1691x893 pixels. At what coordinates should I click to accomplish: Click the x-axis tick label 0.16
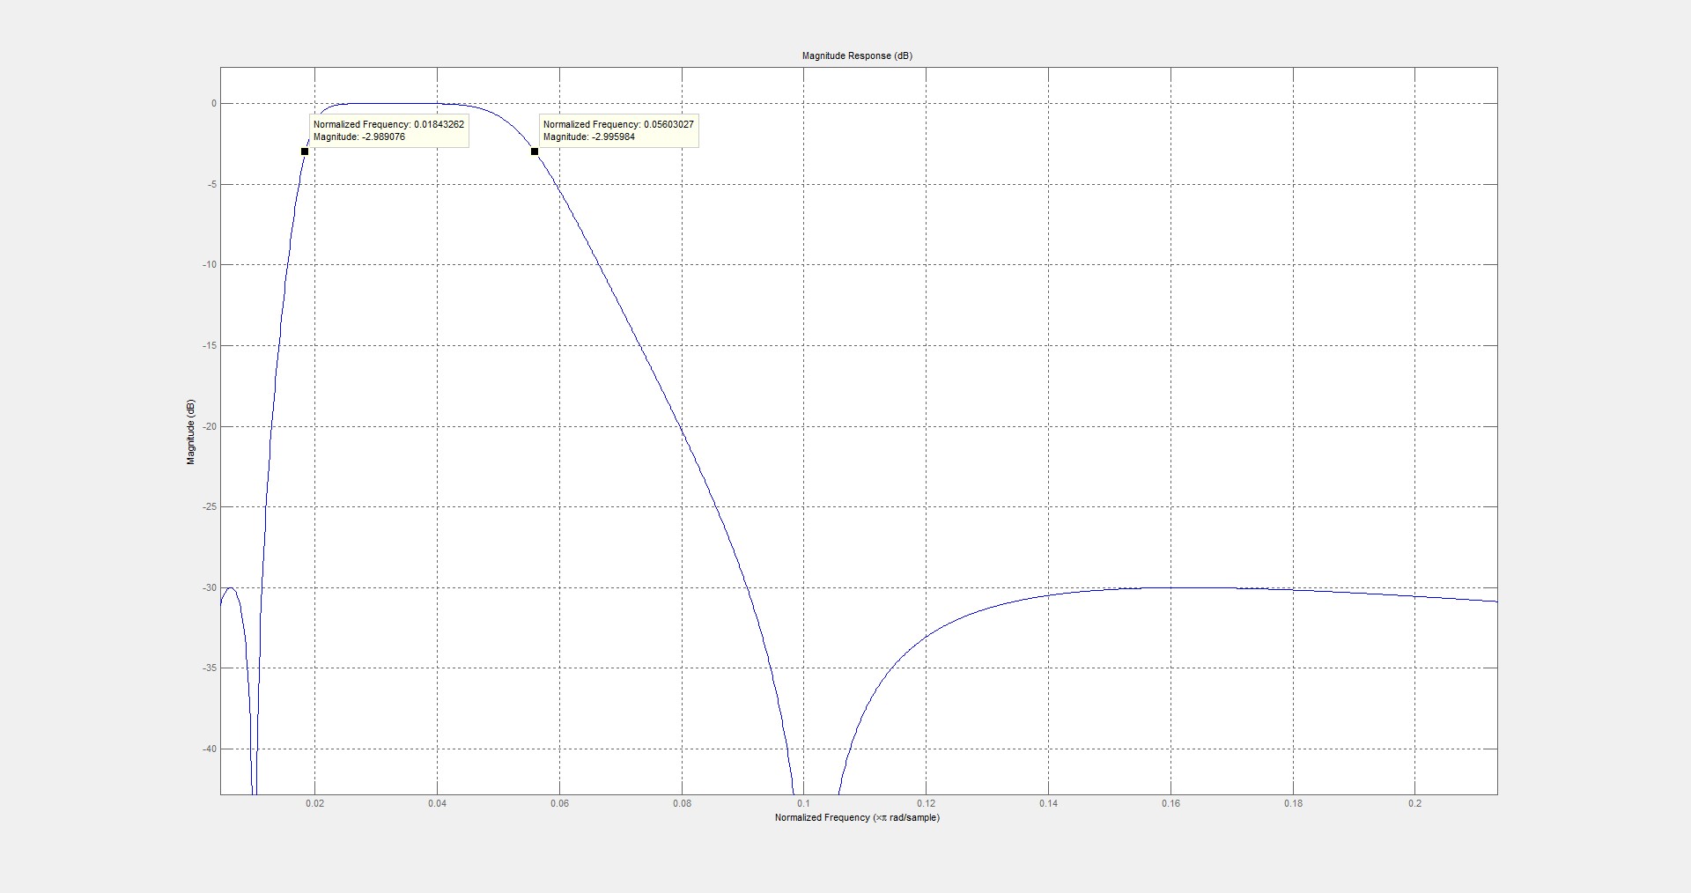point(1170,803)
